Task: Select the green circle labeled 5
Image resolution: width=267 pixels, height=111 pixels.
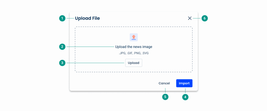Action: 165,97
